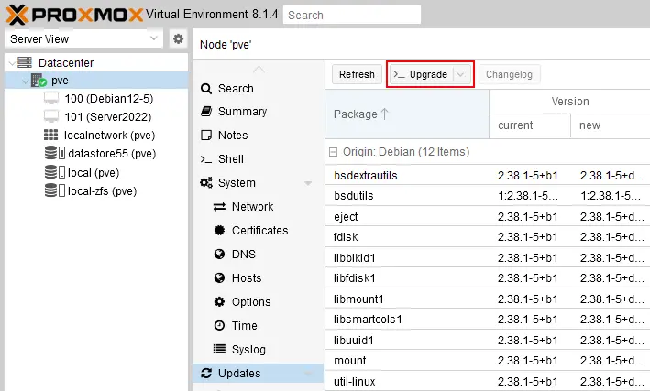Click the globe icon beside DNS

(x=219, y=254)
